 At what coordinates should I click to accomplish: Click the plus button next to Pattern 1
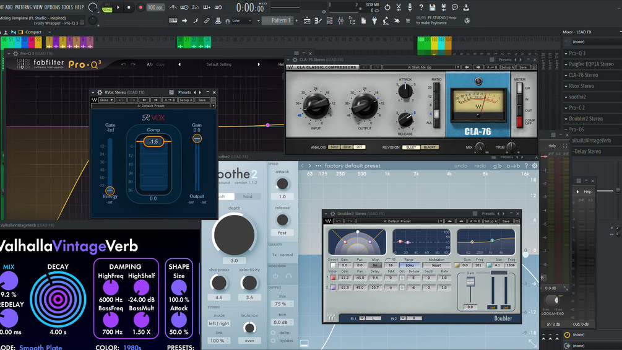click(296, 20)
